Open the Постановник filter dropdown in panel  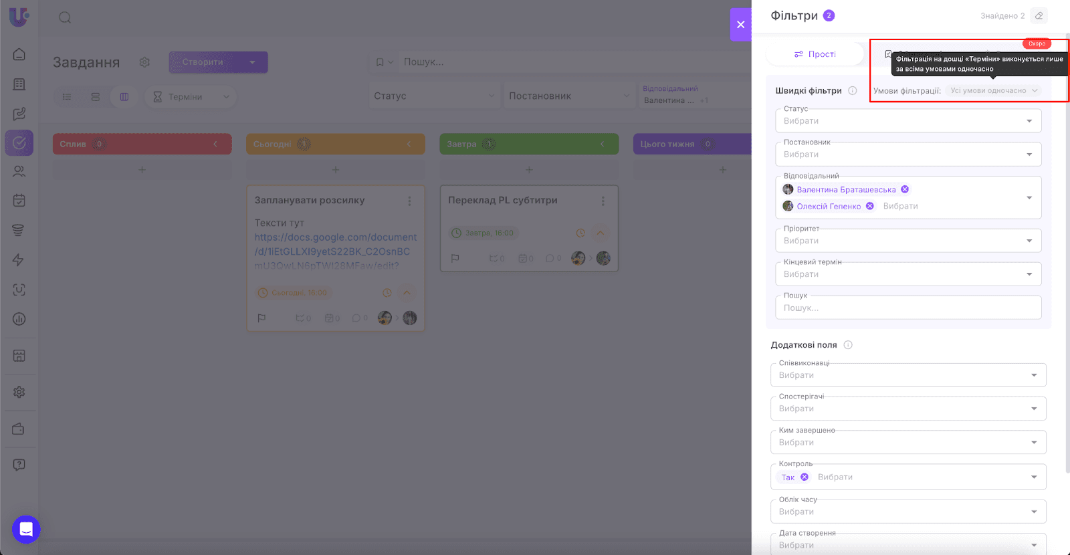908,154
